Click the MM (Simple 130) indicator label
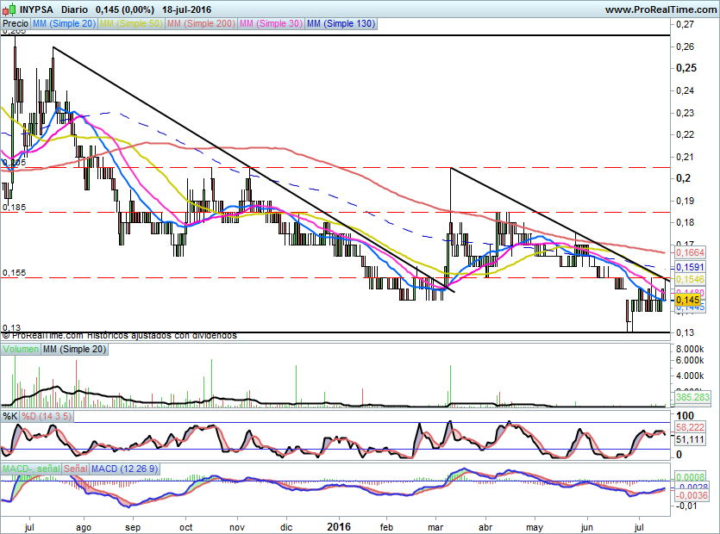This screenshot has height=534, width=720. coord(341,24)
